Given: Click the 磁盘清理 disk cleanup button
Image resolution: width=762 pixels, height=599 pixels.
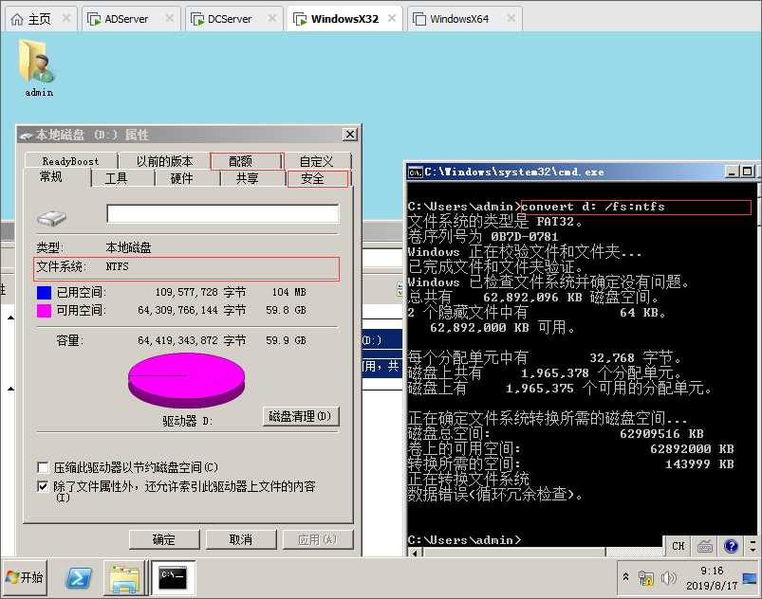Looking at the screenshot, I should (x=300, y=416).
